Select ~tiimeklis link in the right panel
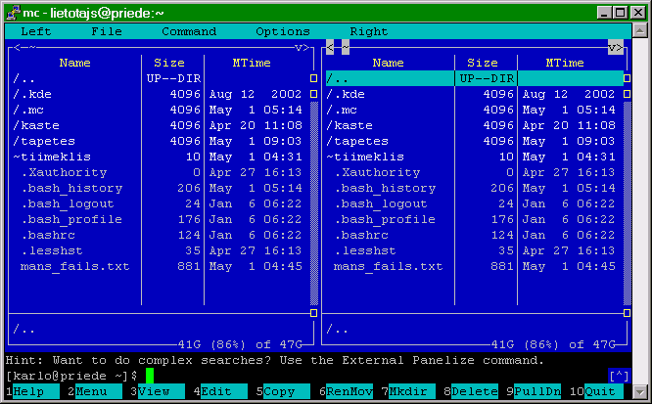Viewport: 652px width, 404px height. point(475,157)
